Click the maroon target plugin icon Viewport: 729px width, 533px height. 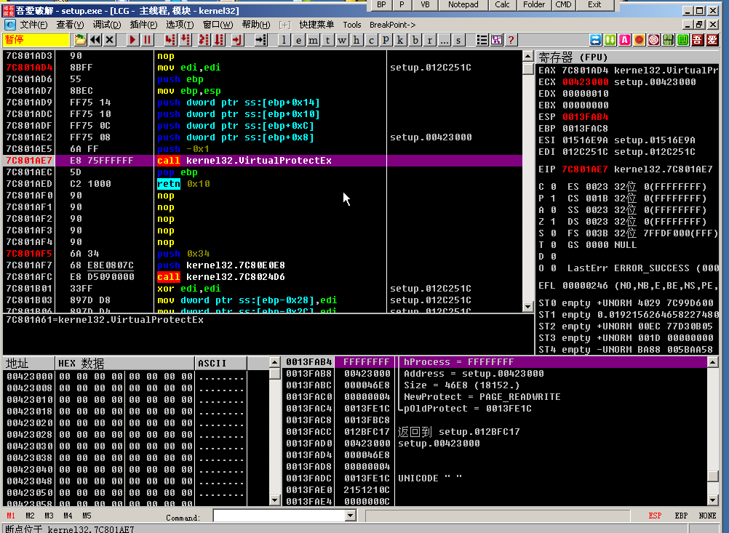tap(653, 40)
